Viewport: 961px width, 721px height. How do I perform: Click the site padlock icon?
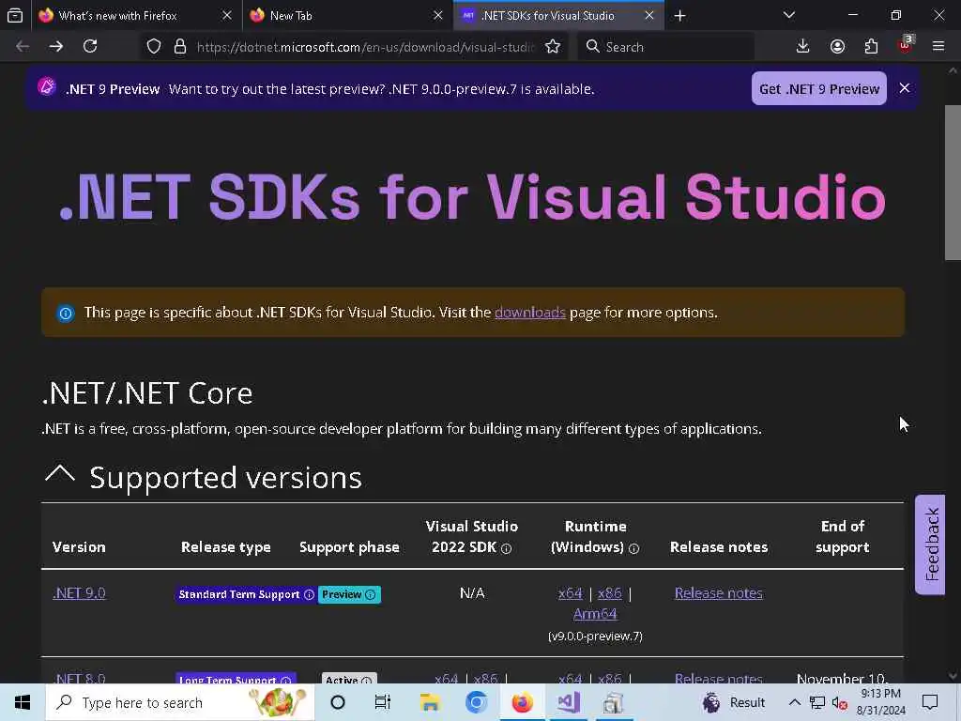click(x=179, y=47)
